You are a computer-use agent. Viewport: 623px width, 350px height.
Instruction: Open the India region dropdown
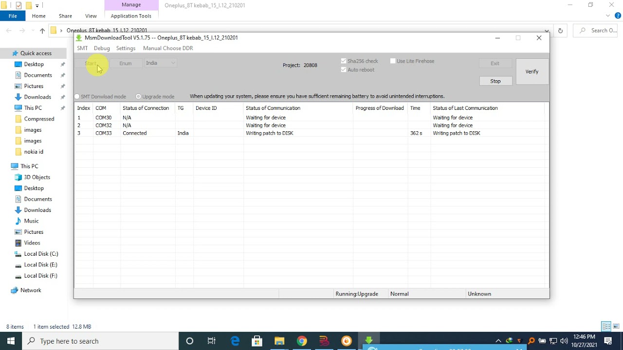tap(161, 63)
